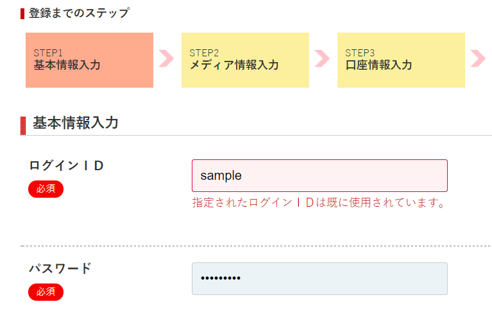This screenshot has height=311, width=492.
Task: Click the arrow icon after STEP2 box
Action: click(x=322, y=59)
